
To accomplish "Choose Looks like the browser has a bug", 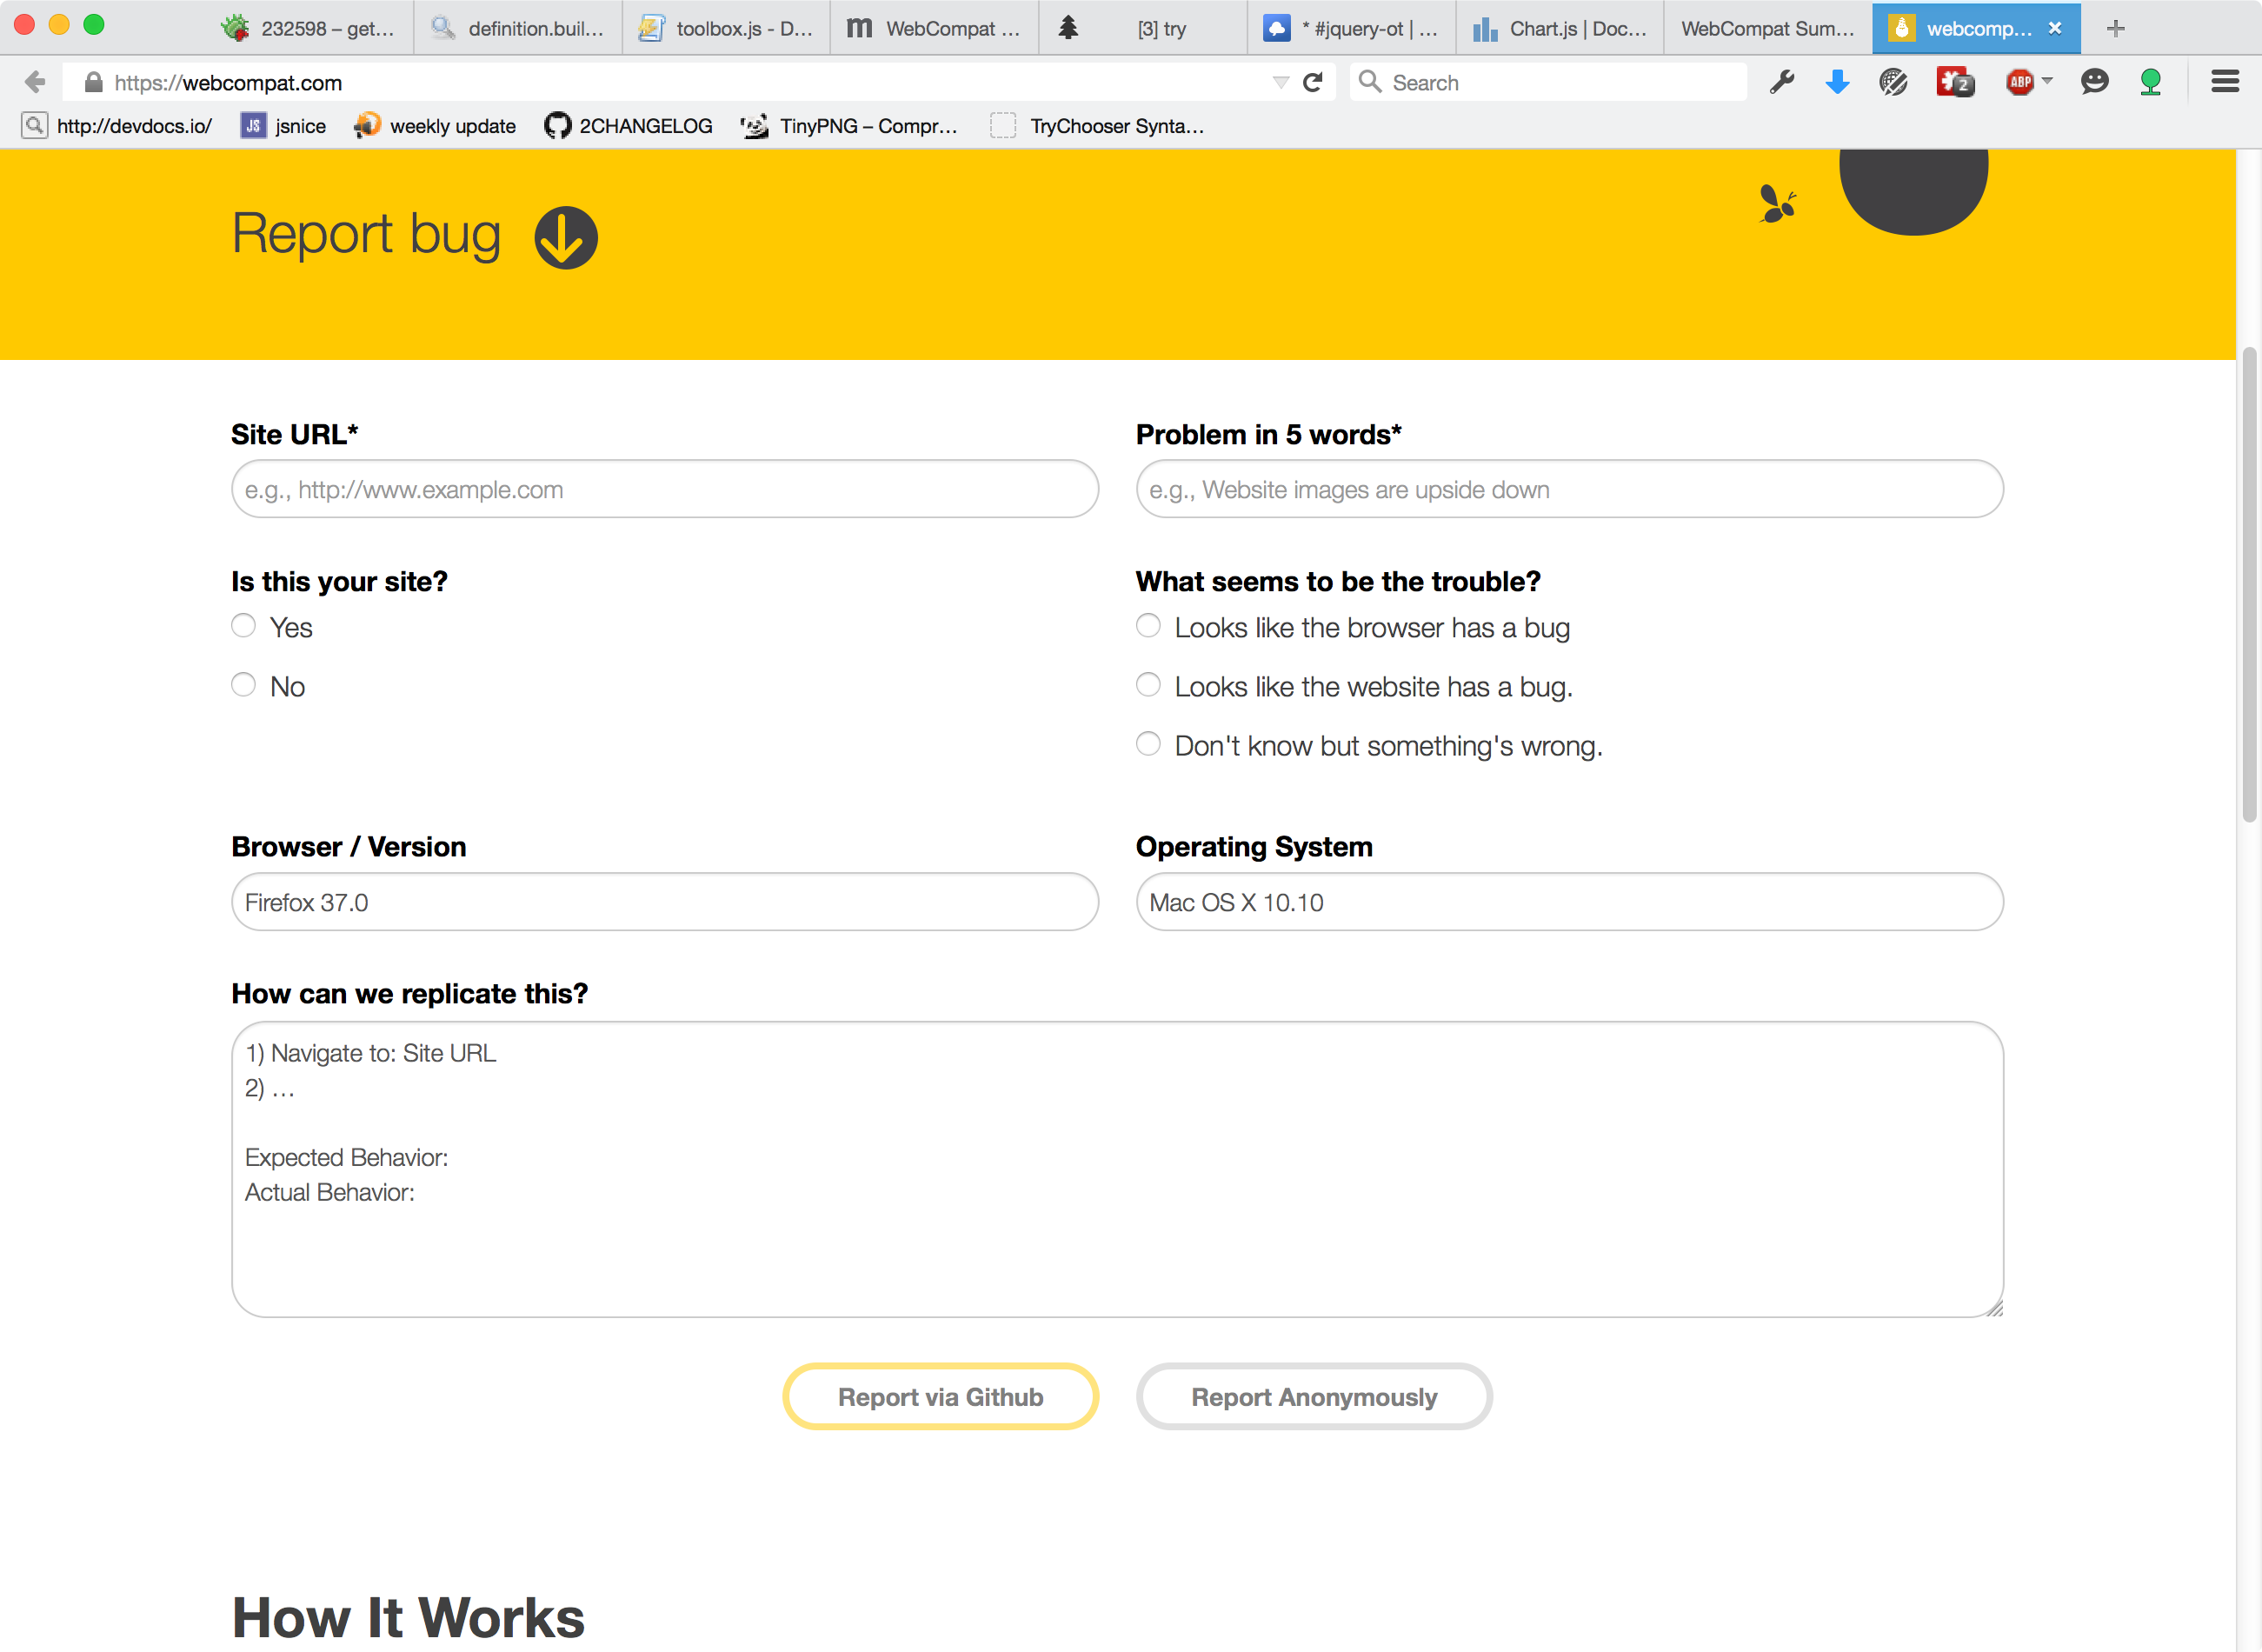I will [x=1148, y=626].
